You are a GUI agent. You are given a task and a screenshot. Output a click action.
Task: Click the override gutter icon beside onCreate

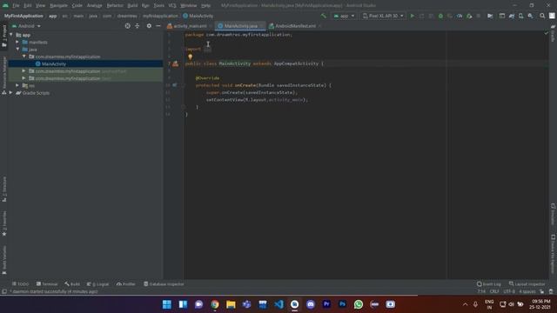174,85
